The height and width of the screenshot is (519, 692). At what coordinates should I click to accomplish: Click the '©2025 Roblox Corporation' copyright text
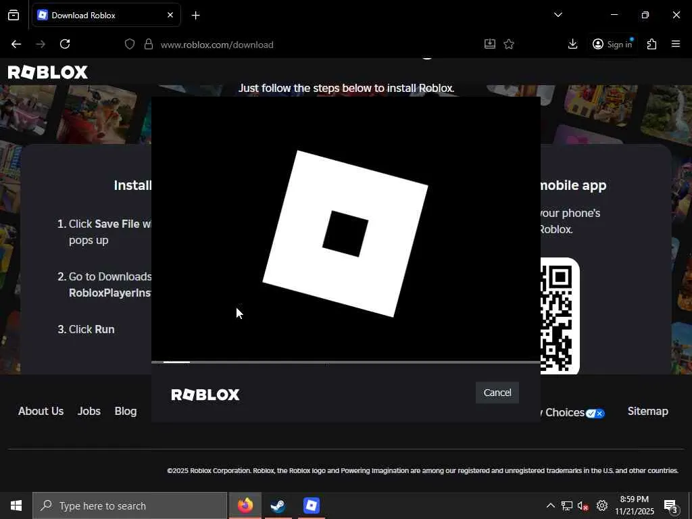click(423, 470)
